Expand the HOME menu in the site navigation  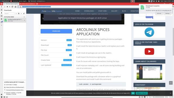(x=78, y=11)
